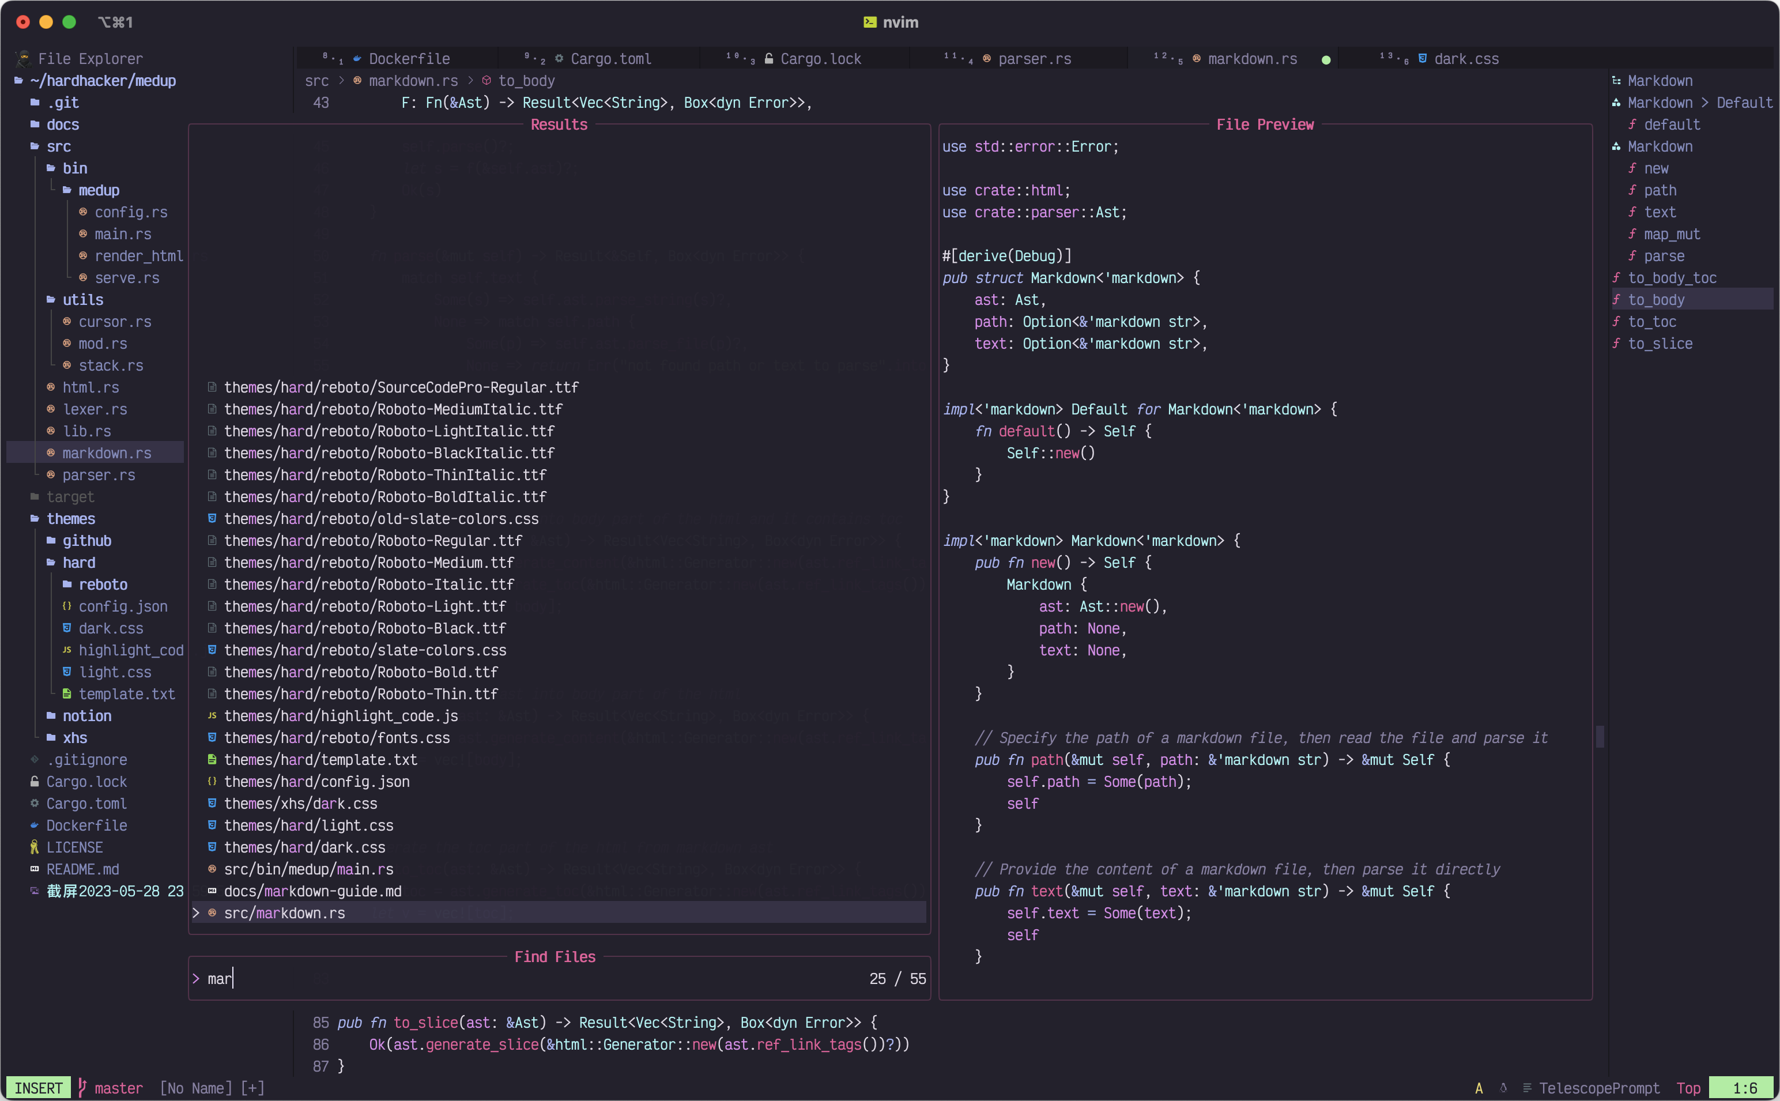
Task: Click the function icon beside to_slice in the outline
Action: [x=1616, y=344]
